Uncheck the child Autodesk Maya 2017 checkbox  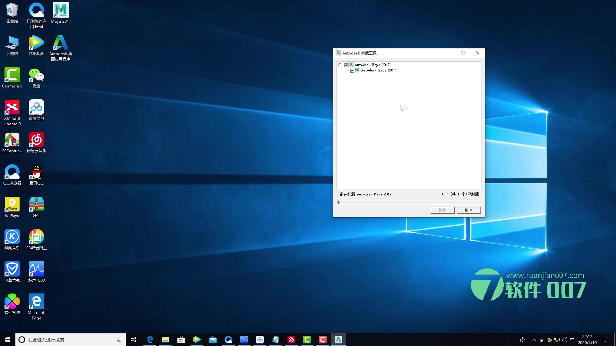352,70
